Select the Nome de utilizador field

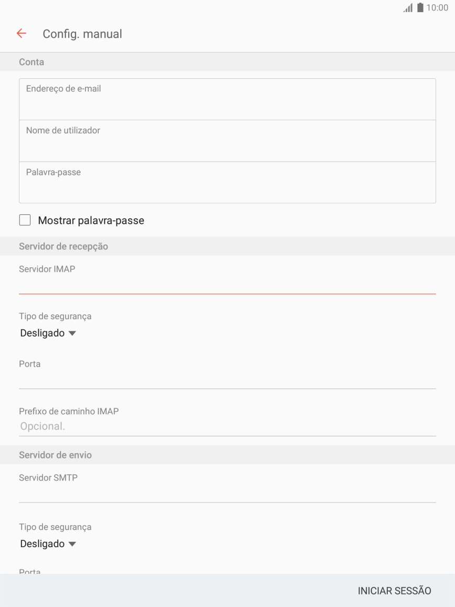pos(227,141)
